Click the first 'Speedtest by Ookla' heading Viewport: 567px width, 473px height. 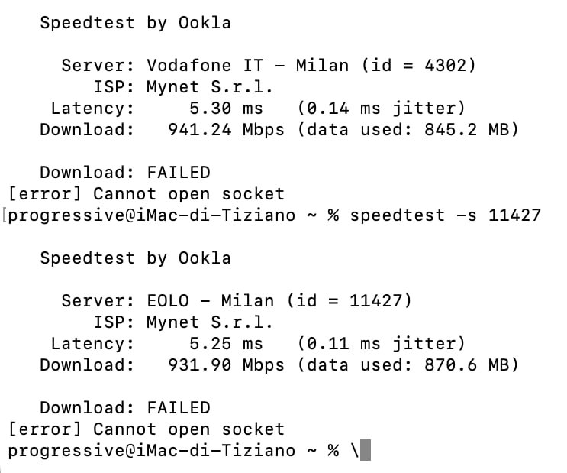tap(136, 23)
